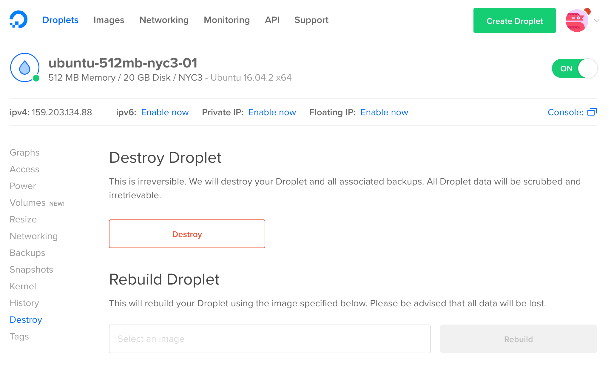
Task: Open the Select an image dropdown
Action: 269,339
